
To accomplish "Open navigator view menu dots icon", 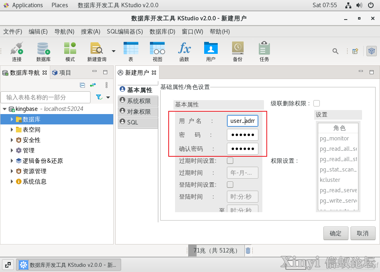I will [x=106, y=85].
